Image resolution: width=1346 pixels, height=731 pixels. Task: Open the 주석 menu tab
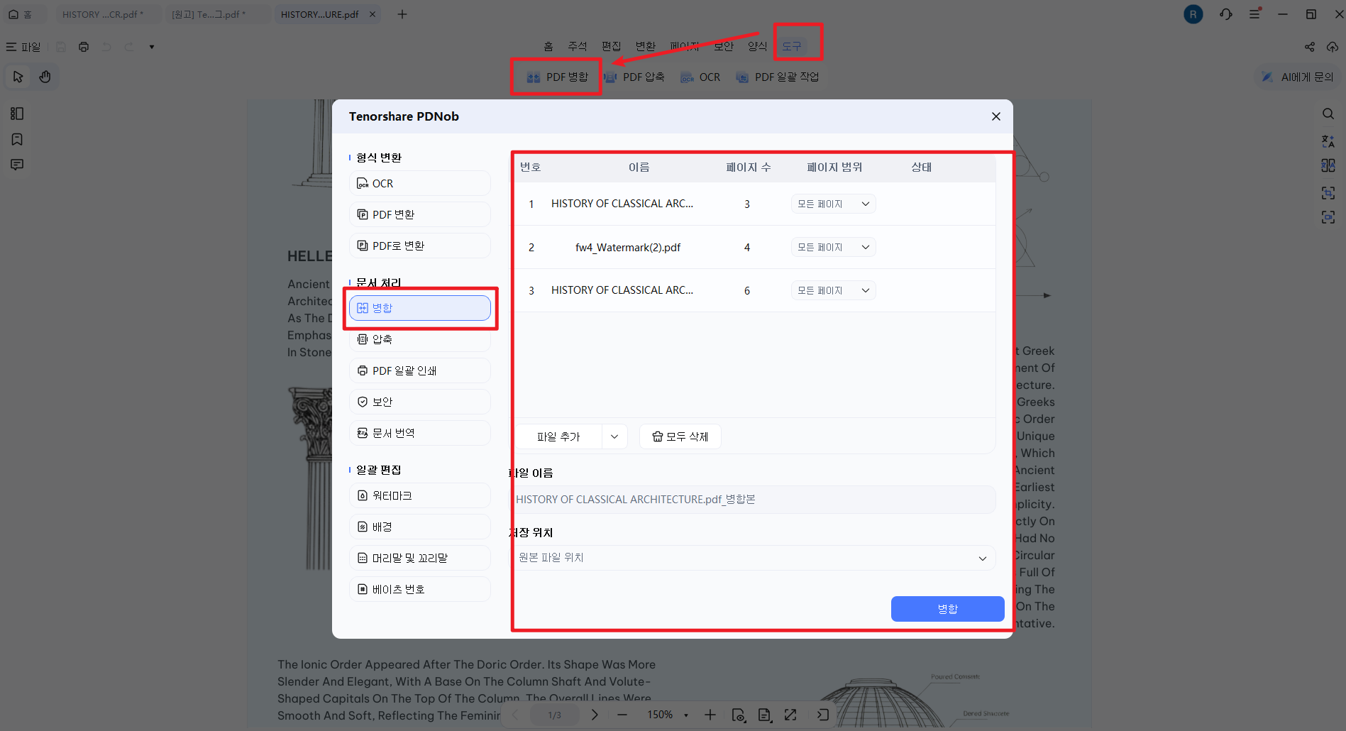[x=578, y=46]
